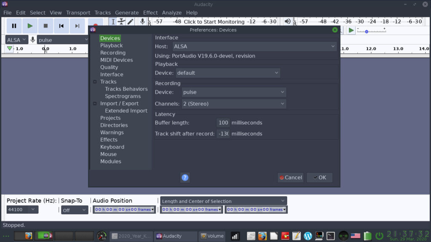The height and width of the screenshot is (242, 431).
Task: Select Projects preferences category
Action: (110, 118)
